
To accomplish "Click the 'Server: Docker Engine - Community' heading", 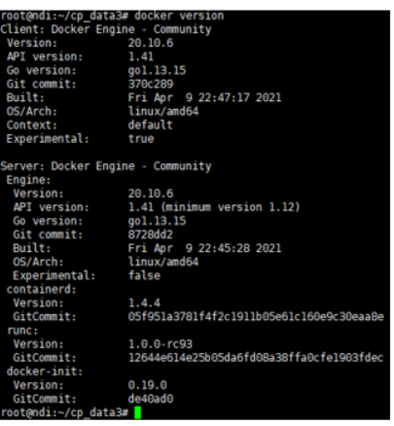I will tap(106, 166).
